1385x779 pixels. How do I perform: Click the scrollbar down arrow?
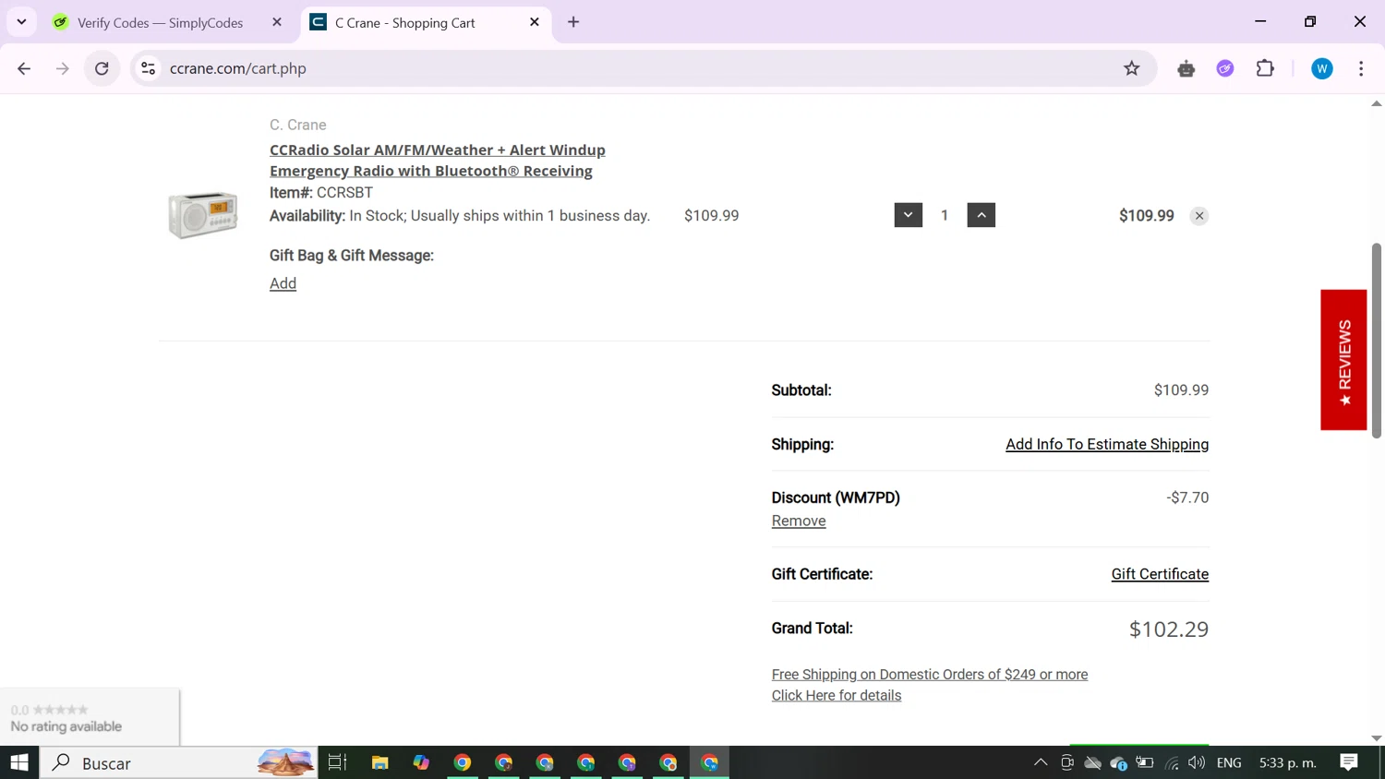(1377, 738)
